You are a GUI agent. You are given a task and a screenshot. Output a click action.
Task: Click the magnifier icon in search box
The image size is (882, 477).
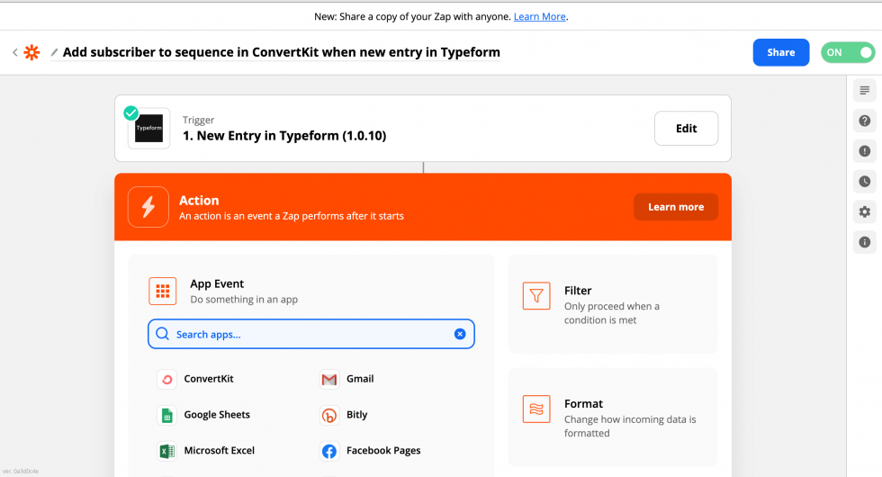pos(163,334)
